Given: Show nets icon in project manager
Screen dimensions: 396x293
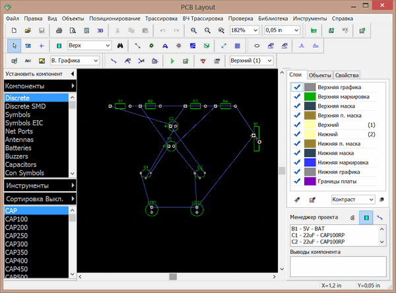Looking at the screenshot, I should coord(379,217).
